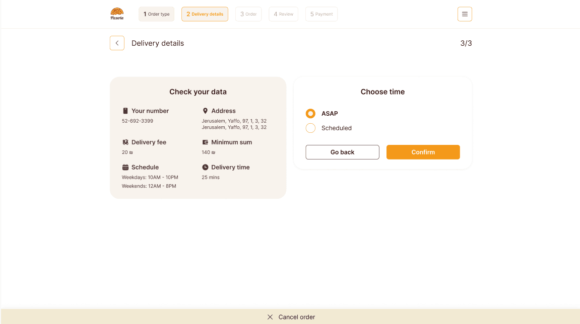Open the hamburger menu
Image resolution: width=580 pixels, height=324 pixels.
tap(465, 14)
